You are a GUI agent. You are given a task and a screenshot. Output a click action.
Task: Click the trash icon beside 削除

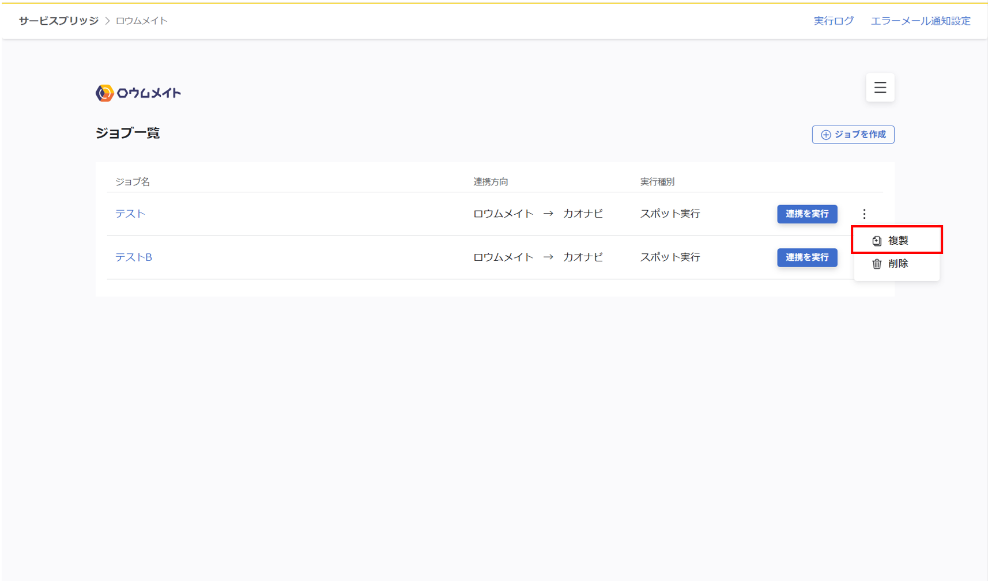pyautogui.click(x=877, y=264)
